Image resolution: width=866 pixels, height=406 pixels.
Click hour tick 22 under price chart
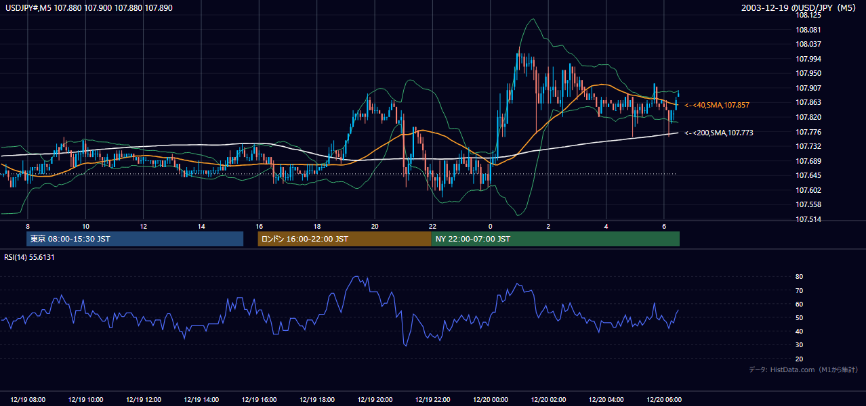tap(432, 226)
